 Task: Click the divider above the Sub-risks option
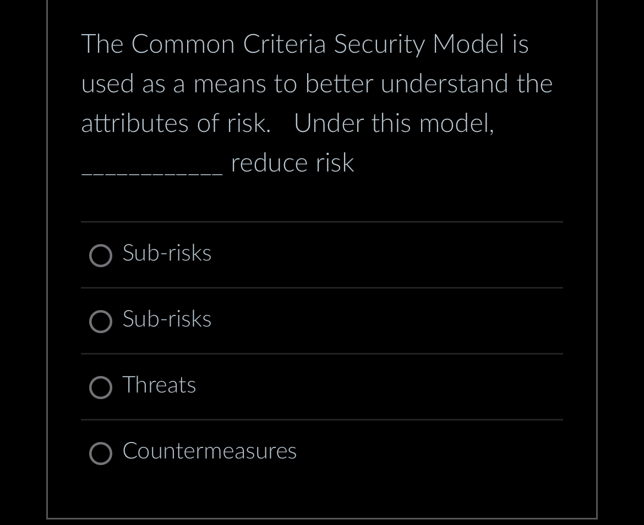pyautogui.click(x=322, y=222)
